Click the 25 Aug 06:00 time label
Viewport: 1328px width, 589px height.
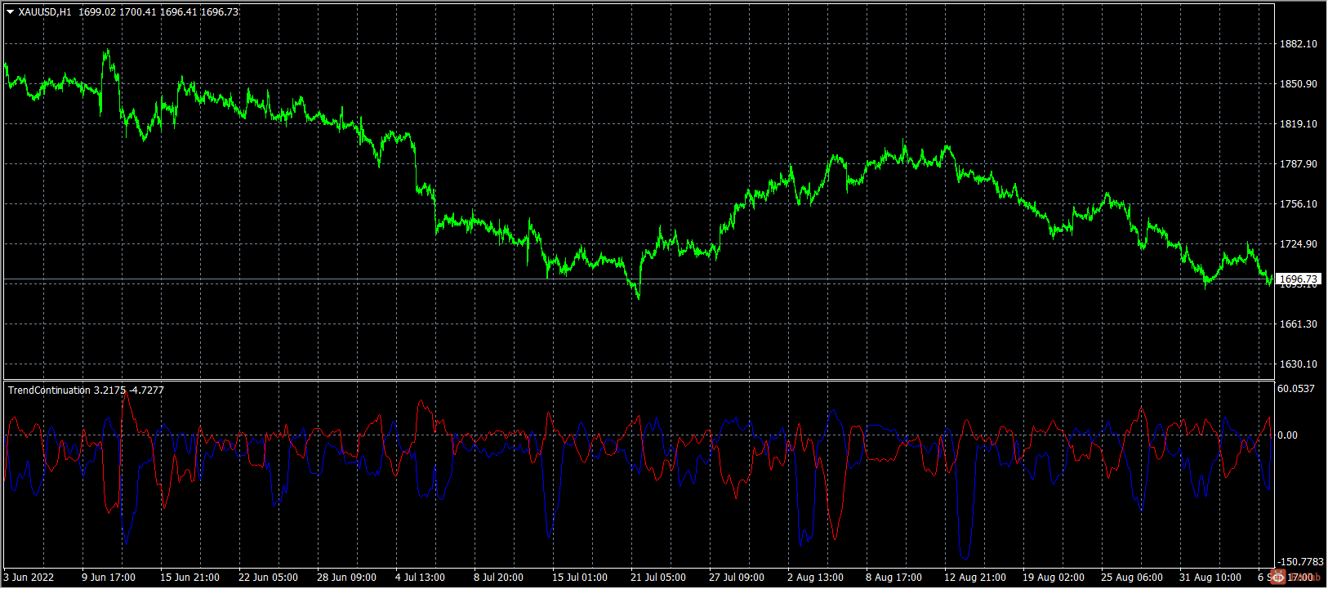pyautogui.click(x=1132, y=578)
